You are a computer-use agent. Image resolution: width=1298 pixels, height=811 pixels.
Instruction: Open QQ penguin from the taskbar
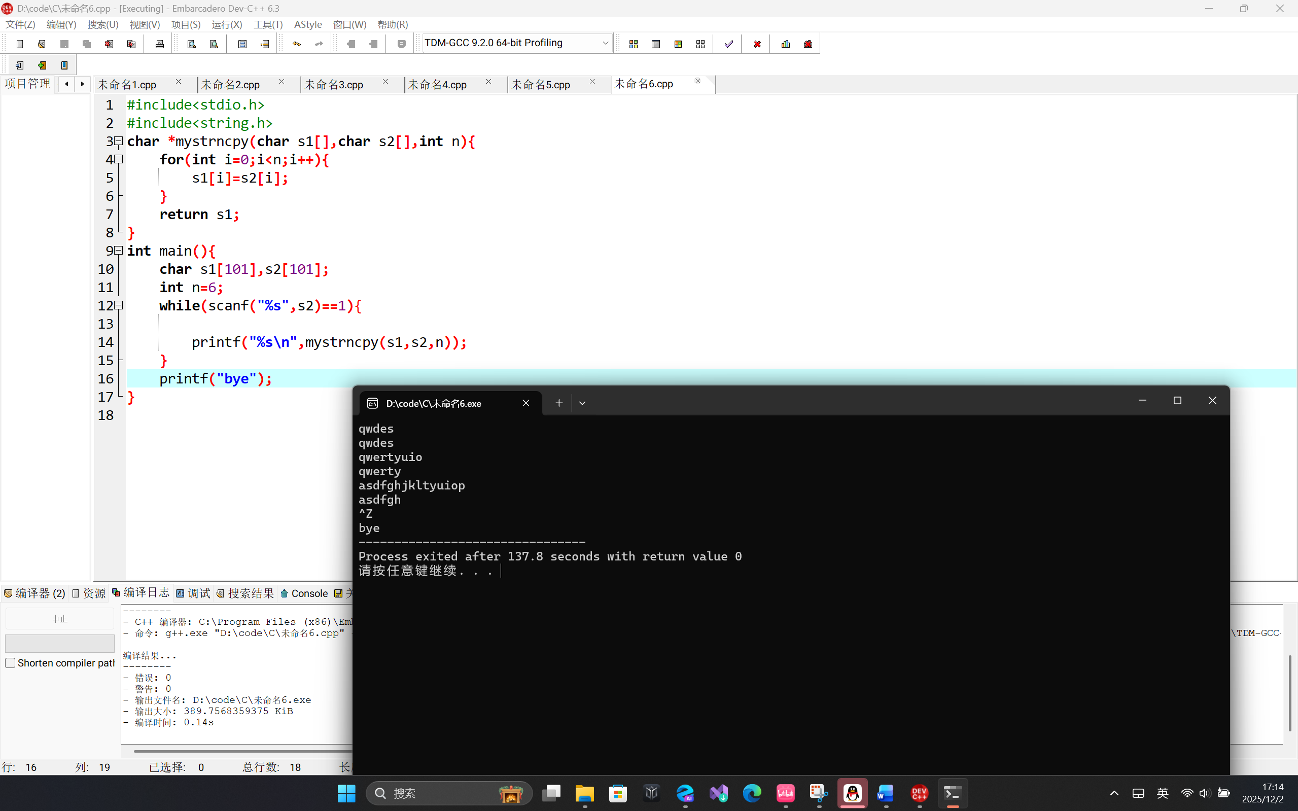[x=852, y=793]
